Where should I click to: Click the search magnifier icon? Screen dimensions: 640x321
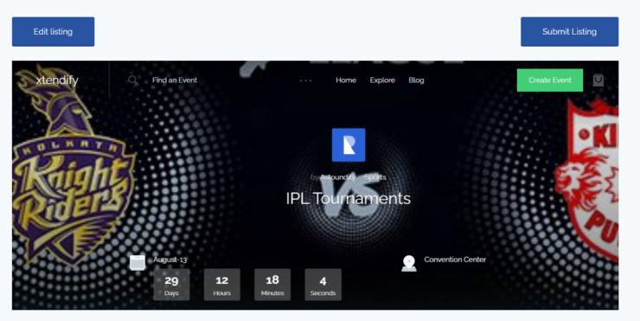(133, 80)
